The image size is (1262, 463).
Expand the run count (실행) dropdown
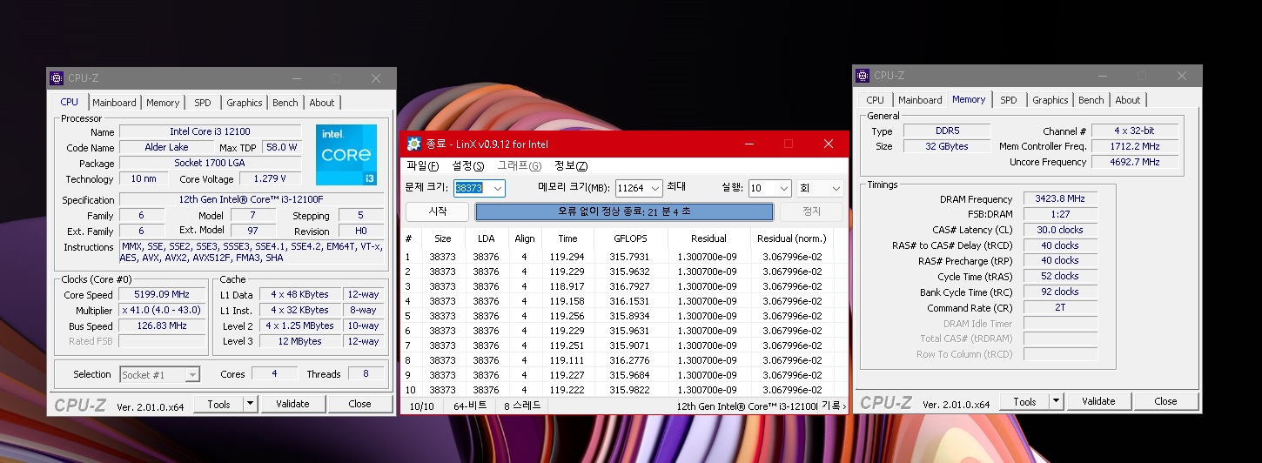point(782,188)
